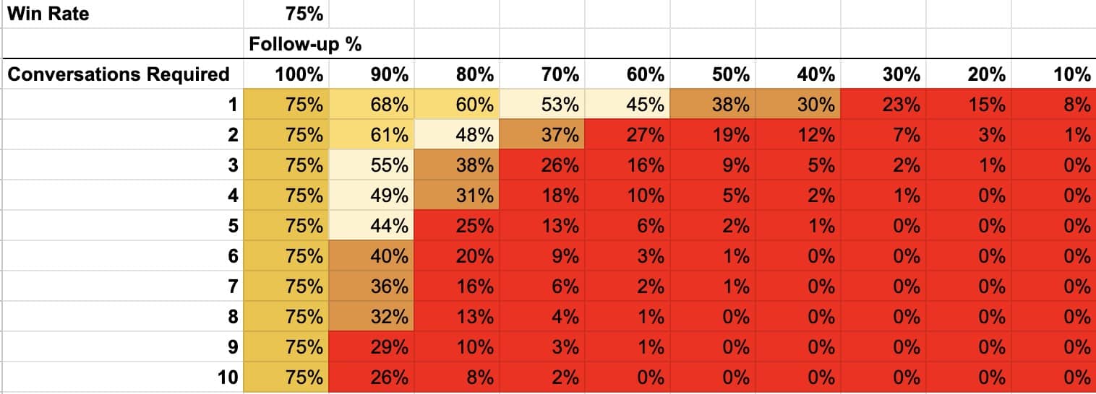
Task: Select the 61% cell in row 2
Action: pyautogui.click(x=372, y=135)
